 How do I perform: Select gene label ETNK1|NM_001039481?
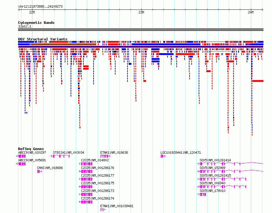click(117, 206)
